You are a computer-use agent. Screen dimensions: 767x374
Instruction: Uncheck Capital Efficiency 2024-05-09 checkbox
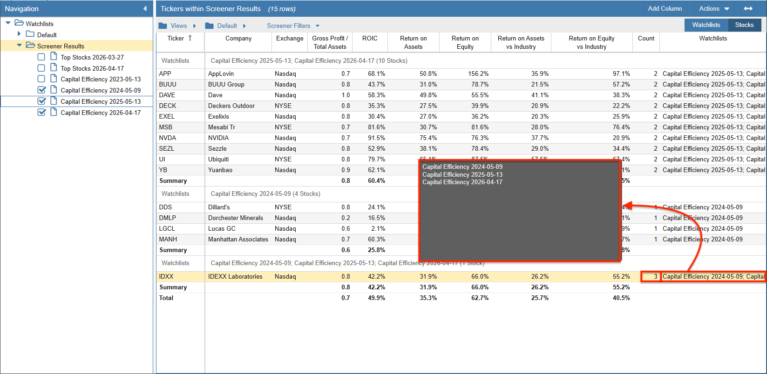pos(41,90)
